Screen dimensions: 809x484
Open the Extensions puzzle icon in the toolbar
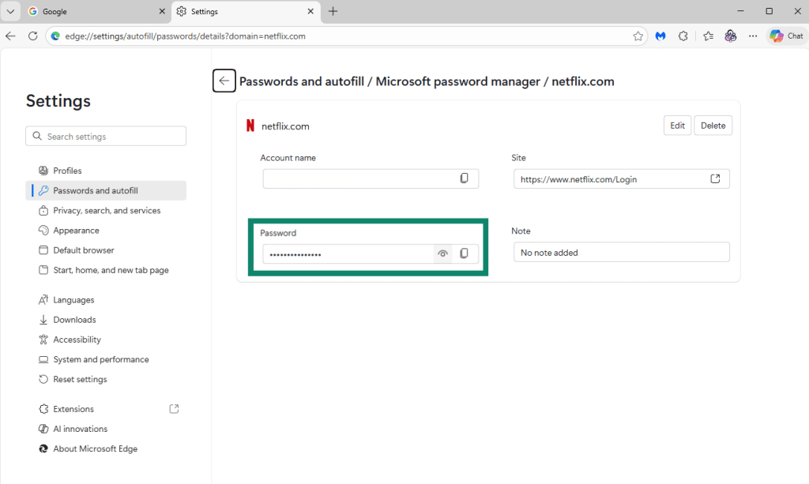tap(683, 36)
